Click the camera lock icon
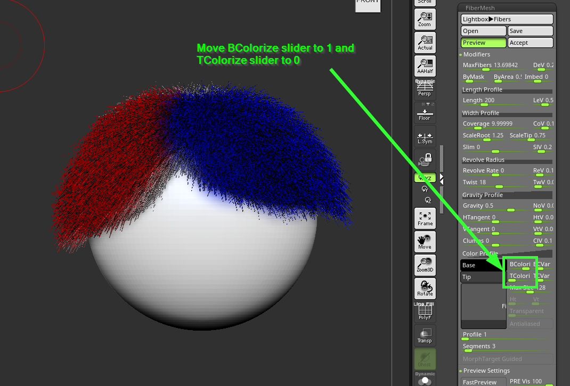Screen dimensions: 570x386 coord(425,160)
